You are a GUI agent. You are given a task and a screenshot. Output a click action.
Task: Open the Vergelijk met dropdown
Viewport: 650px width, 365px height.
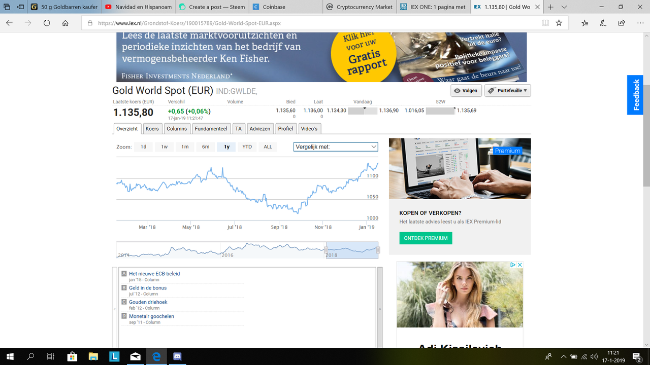click(336, 147)
